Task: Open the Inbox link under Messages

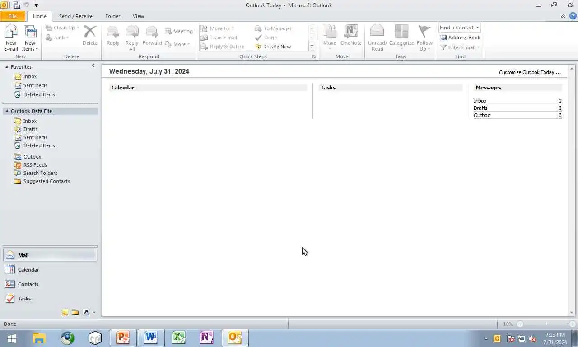Action: click(480, 101)
